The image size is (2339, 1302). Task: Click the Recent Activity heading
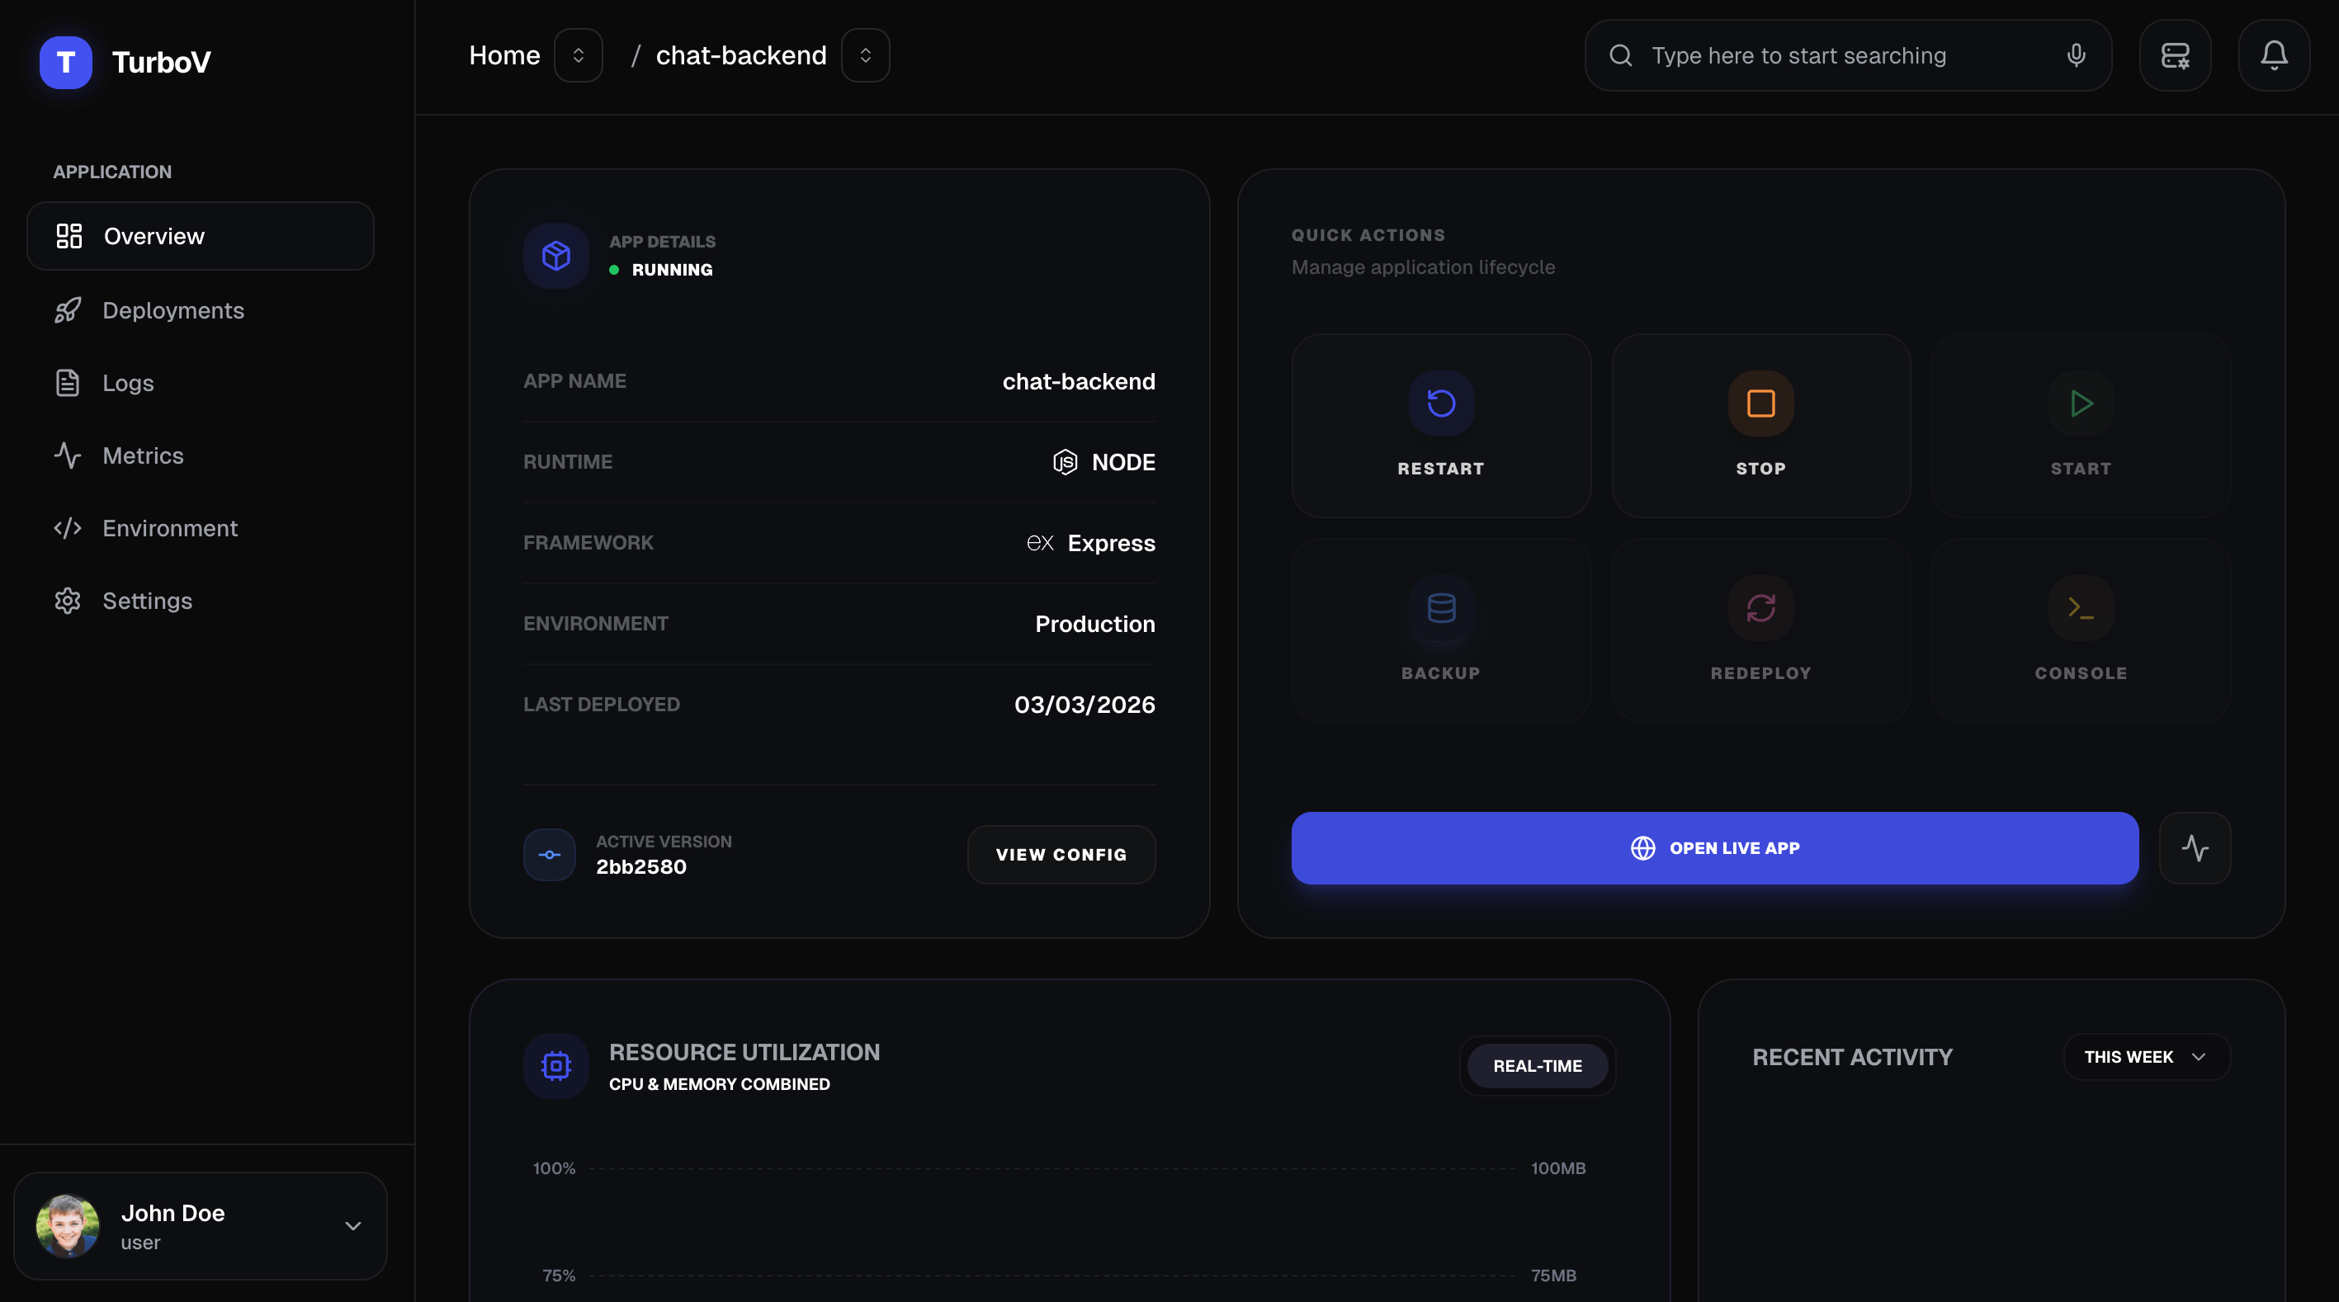click(x=1851, y=1057)
